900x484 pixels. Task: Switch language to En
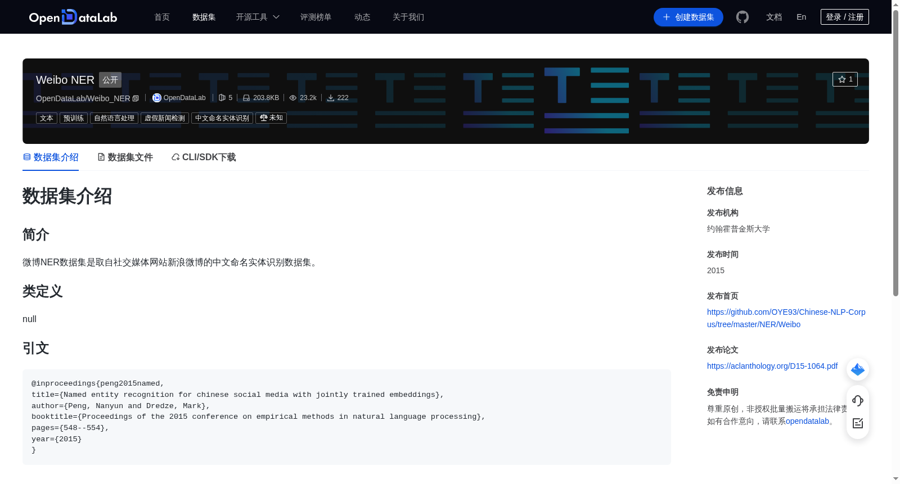[x=802, y=17]
